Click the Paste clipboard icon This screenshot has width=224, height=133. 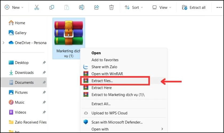67,7
